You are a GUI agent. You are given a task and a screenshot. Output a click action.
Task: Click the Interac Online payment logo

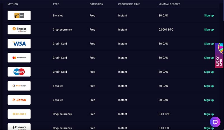pyautogui.click(x=19, y=16)
